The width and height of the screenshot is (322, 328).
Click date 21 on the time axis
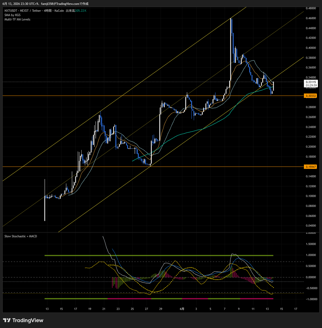coord(104,309)
